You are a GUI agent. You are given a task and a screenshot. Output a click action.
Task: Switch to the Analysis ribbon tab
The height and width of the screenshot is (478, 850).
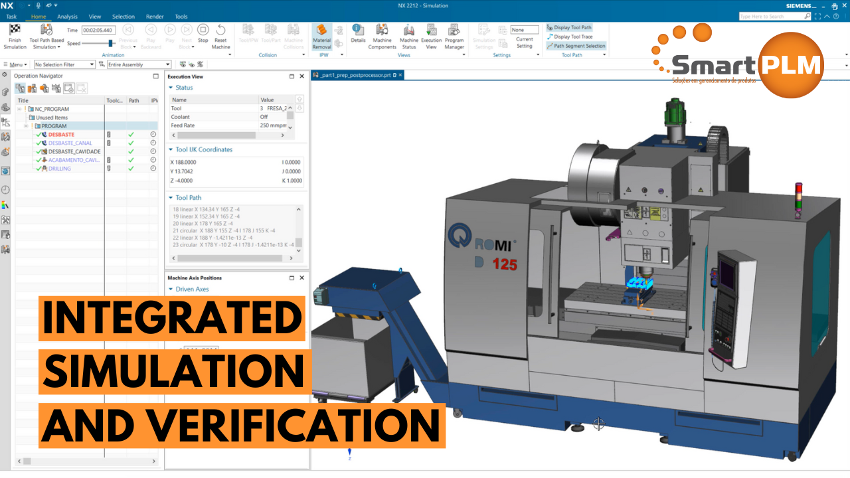(x=67, y=17)
